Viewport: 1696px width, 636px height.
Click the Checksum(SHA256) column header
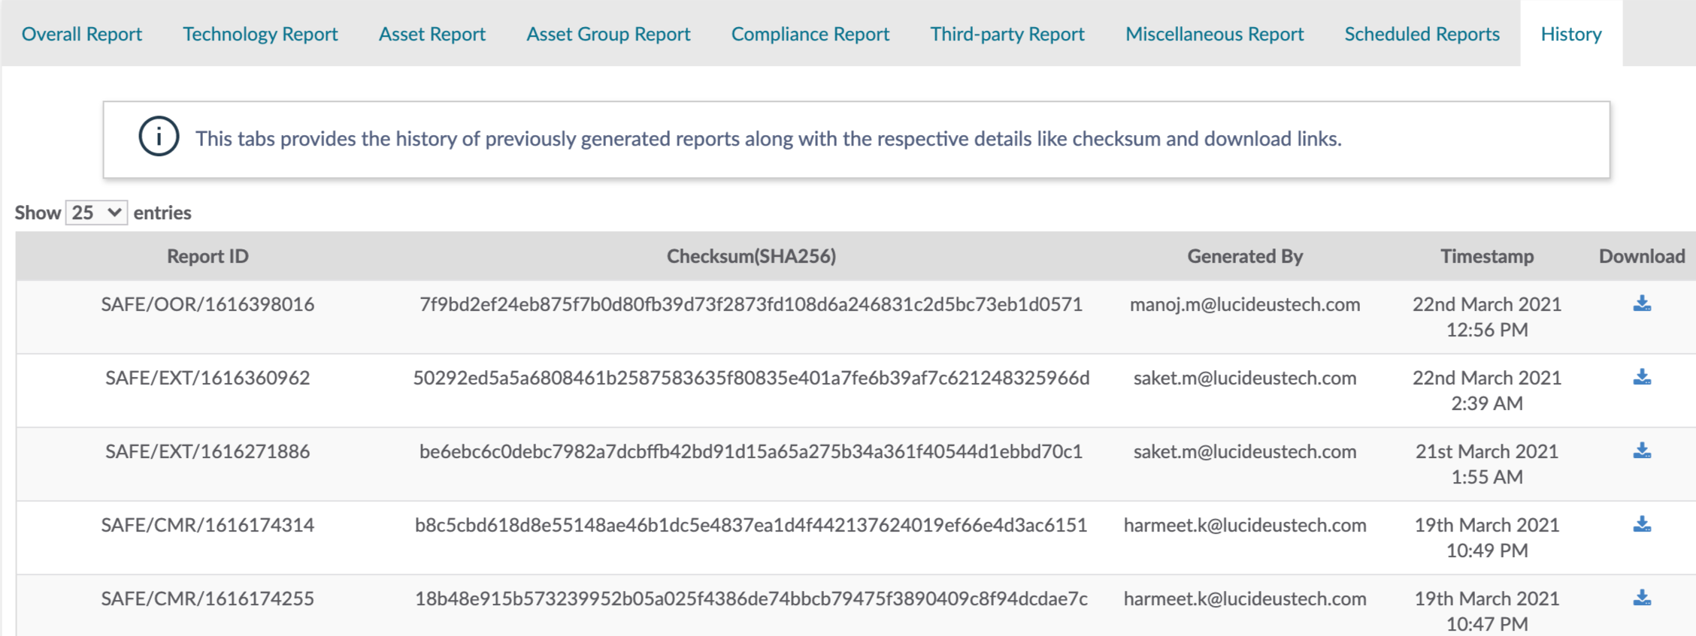pyautogui.click(x=751, y=256)
